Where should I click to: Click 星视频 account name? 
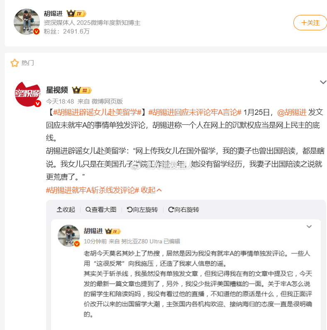coord(57,90)
